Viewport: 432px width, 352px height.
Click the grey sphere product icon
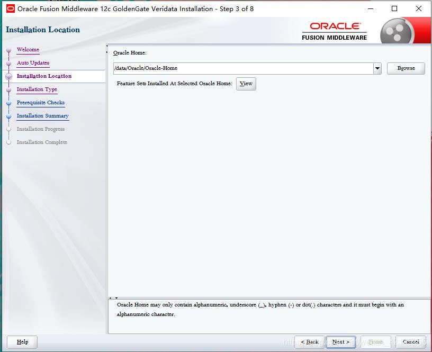click(x=397, y=31)
